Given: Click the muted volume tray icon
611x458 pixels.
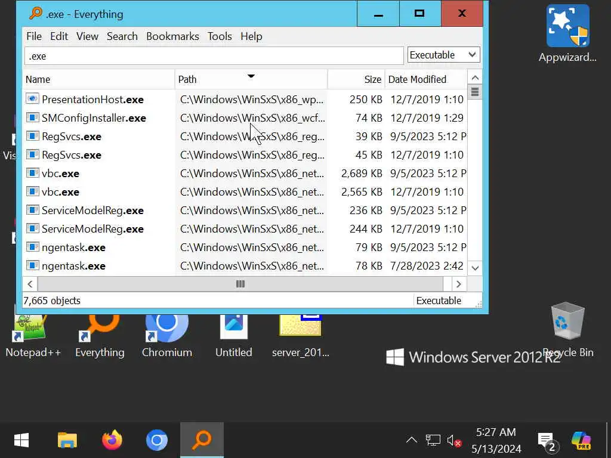Looking at the screenshot, I should point(454,441).
